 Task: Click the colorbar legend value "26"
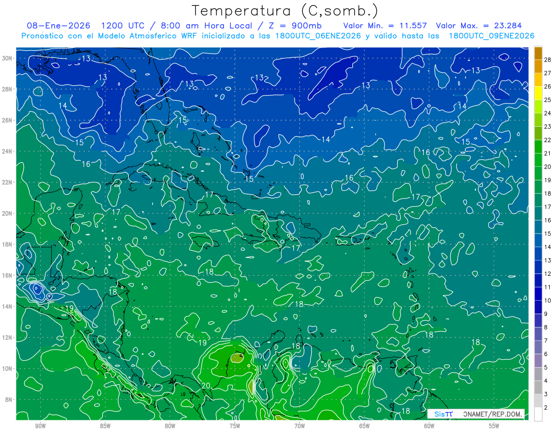(x=548, y=87)
